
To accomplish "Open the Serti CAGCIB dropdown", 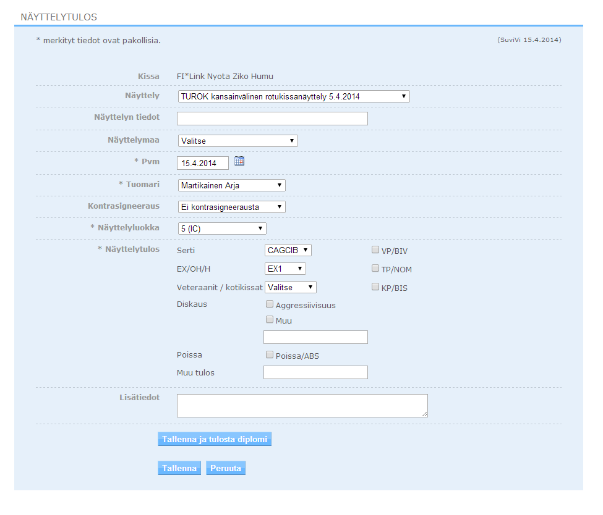I will click(x=288, y=250).
